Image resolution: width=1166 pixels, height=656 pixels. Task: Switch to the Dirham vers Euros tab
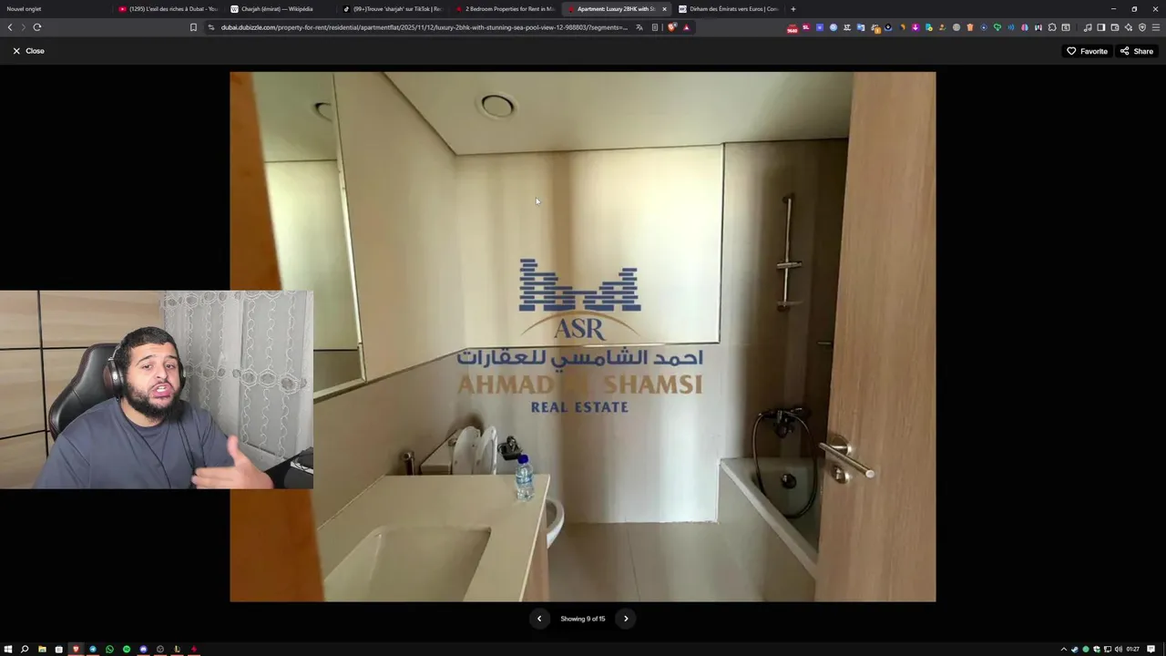tap(728, 9)
